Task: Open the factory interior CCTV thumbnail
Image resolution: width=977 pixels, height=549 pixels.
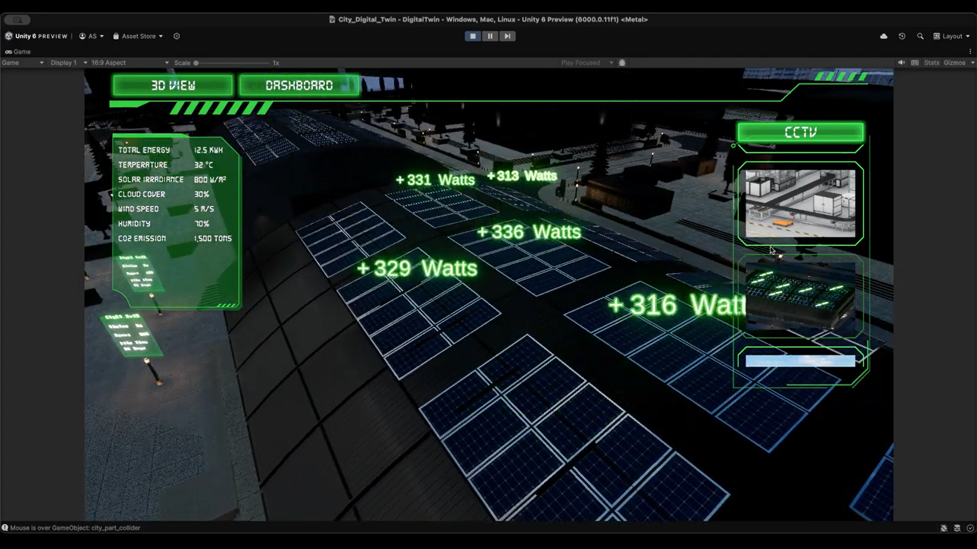Action: pos(800,204)
